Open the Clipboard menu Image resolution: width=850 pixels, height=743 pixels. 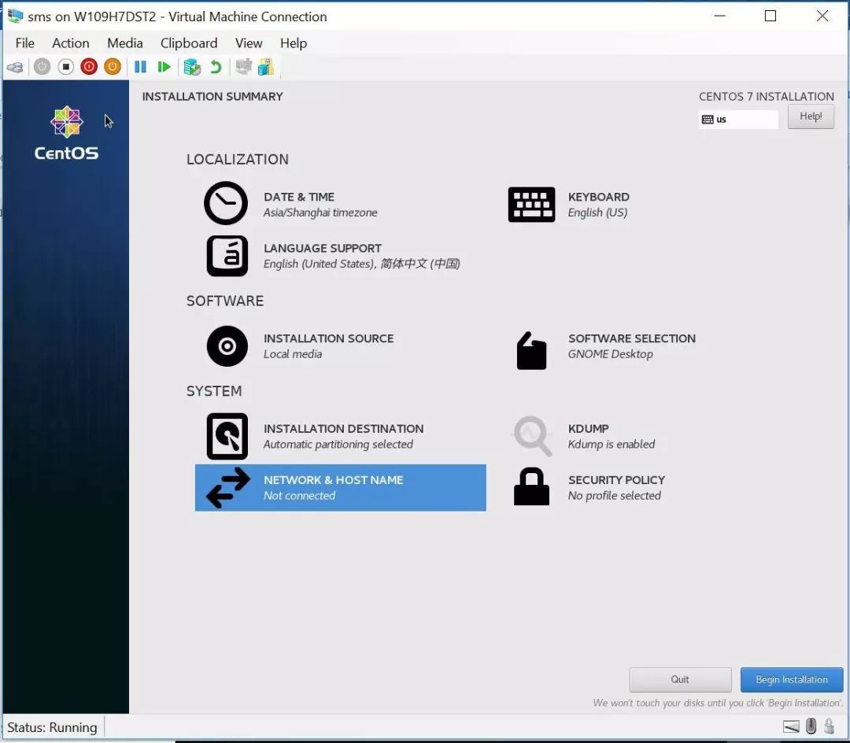pyautogui.click(x=189, y=43)
